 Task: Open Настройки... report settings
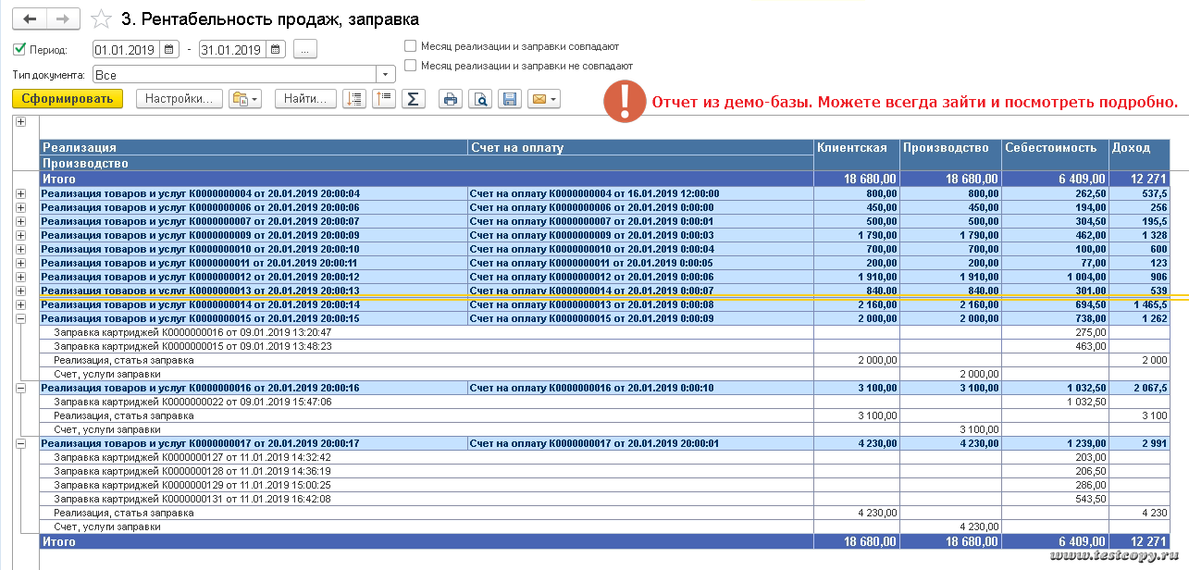180,99
